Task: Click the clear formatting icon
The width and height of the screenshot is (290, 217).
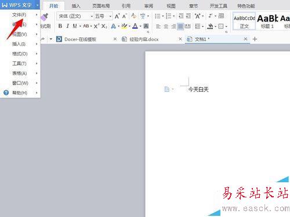Action: (x=133, y=16)
